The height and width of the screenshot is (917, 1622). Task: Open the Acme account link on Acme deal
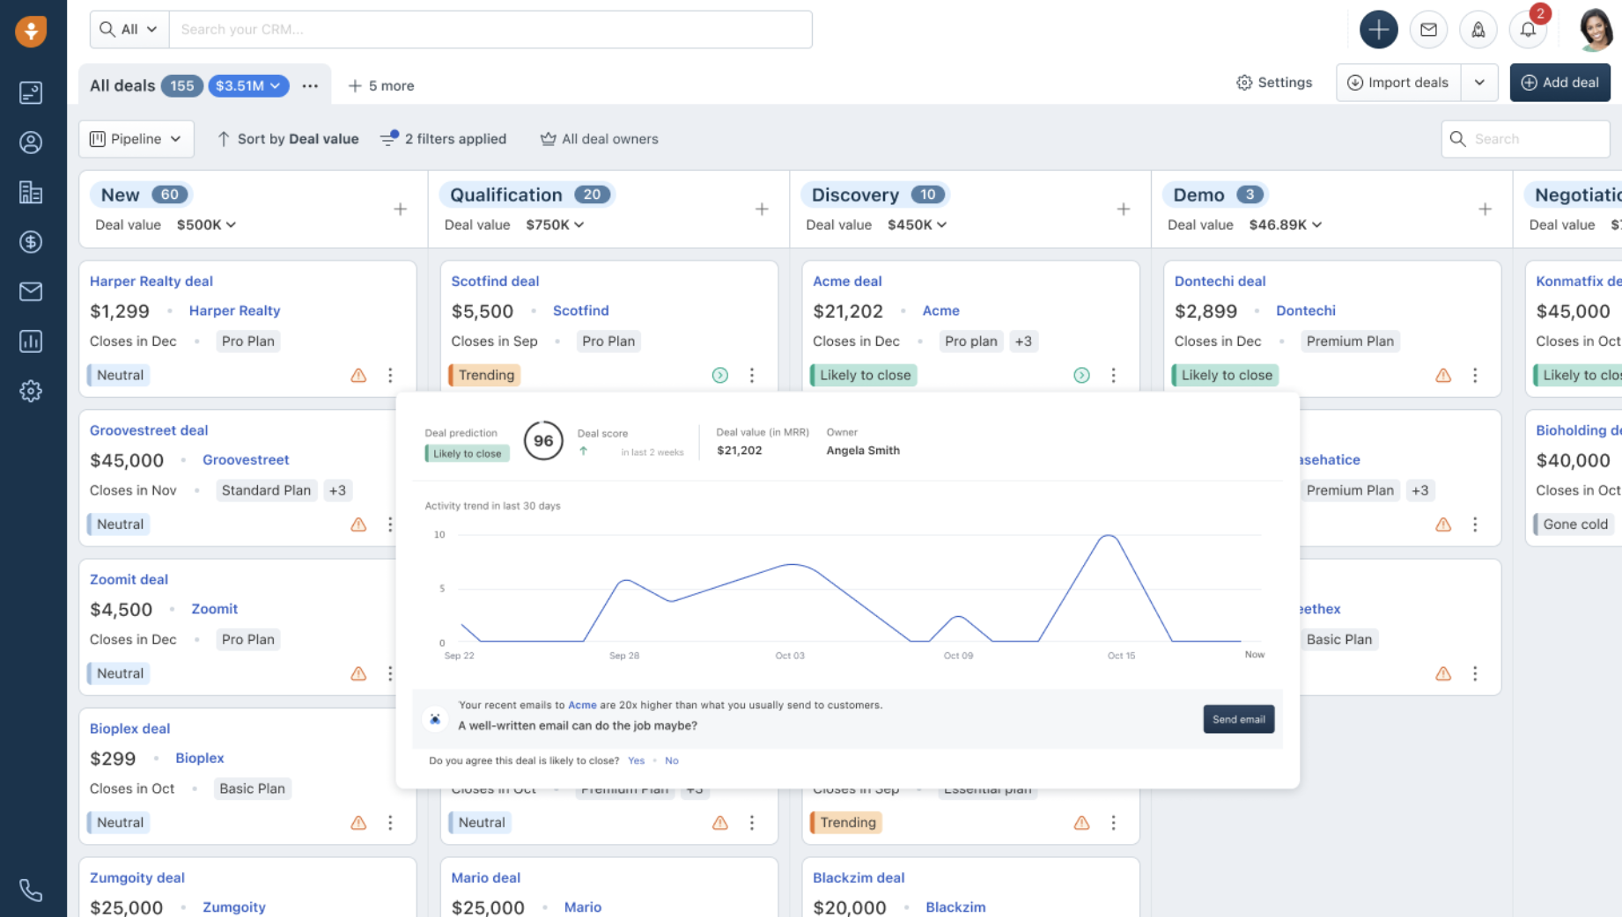point(940,311)
